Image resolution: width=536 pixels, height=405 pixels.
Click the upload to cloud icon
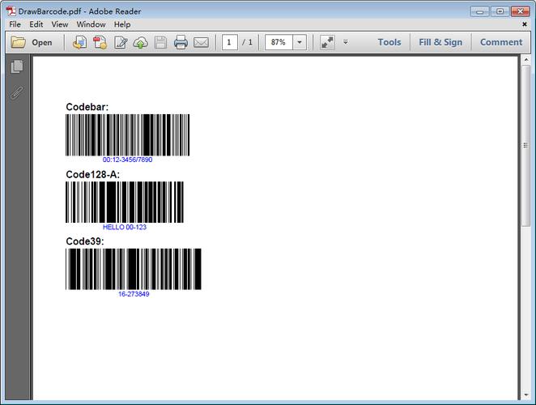[141, 43]
